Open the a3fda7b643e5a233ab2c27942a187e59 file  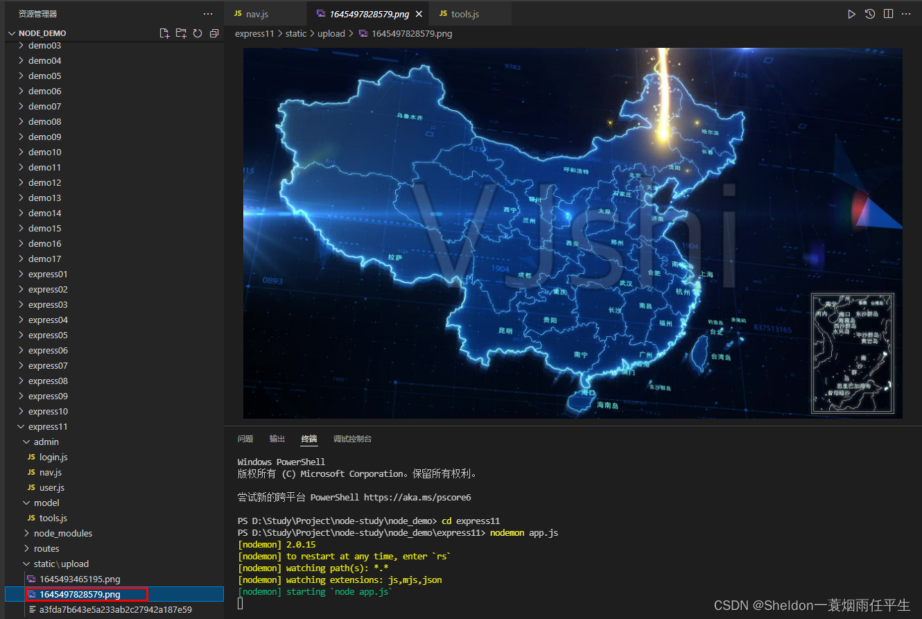(114, 609)
